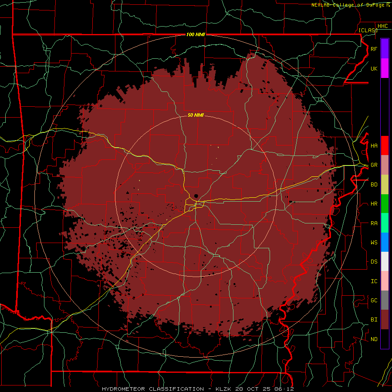Click the gray GC legend swatch

(x=385, y=300)
